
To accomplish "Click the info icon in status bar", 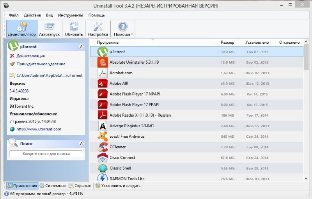I will [7, 194].
